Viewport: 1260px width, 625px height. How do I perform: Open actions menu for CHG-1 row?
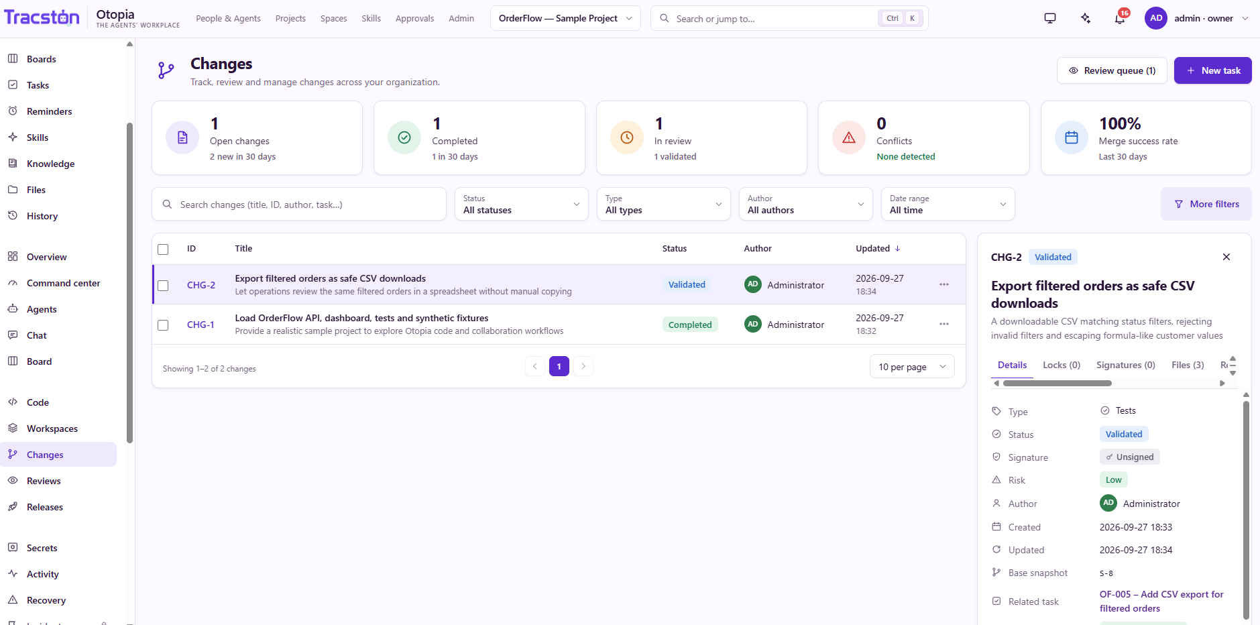point(944,324)
